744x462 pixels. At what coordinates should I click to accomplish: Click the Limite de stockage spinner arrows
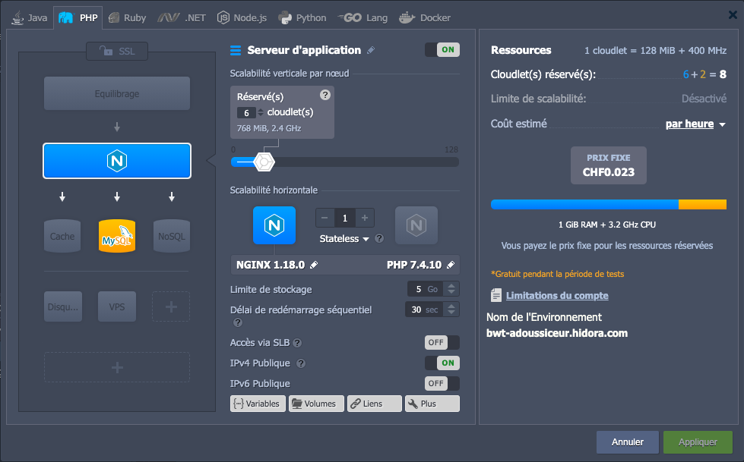(451, 289)
